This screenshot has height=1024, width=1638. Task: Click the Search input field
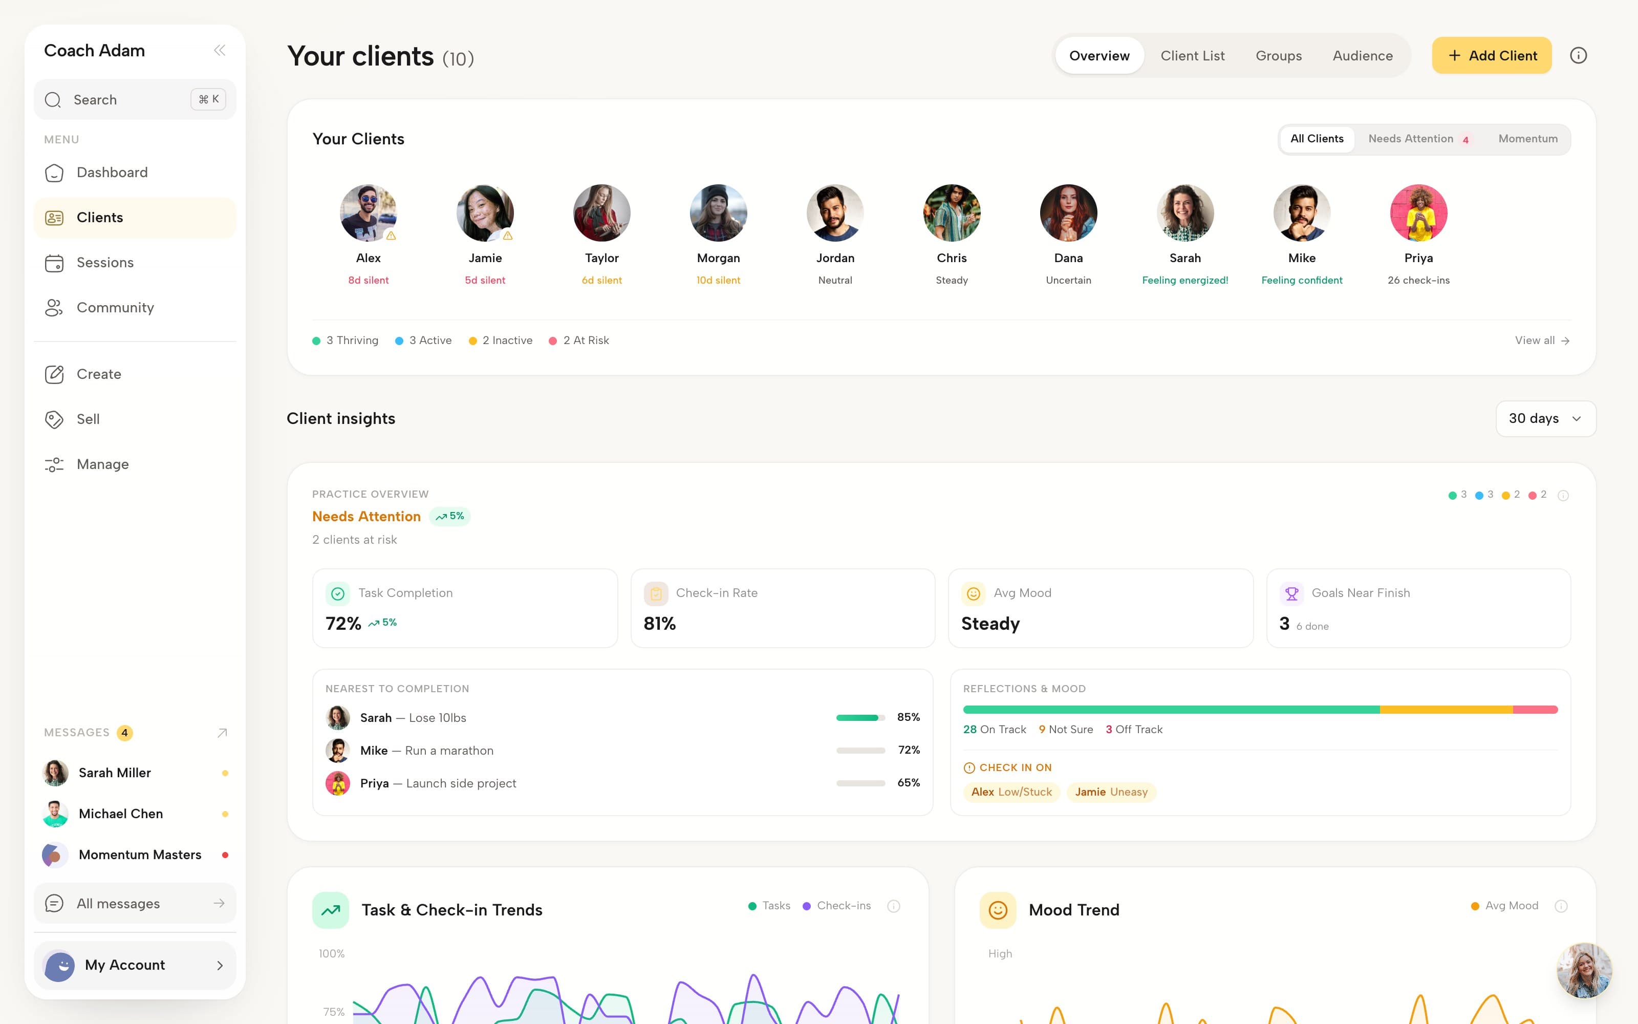[135, 99]
